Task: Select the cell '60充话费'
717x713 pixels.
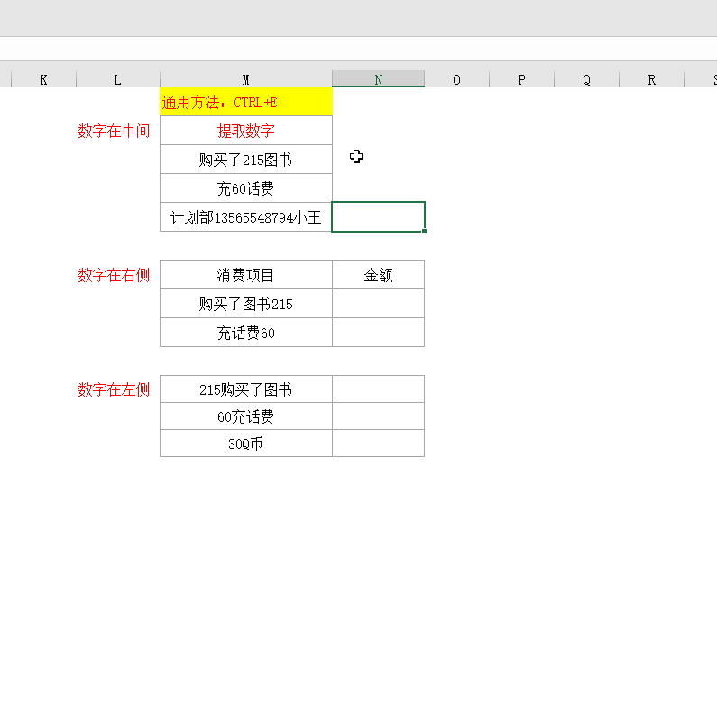Action: tap(246, 416)
